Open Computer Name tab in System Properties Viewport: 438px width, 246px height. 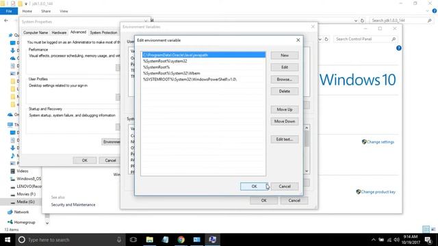click(36, 33)
